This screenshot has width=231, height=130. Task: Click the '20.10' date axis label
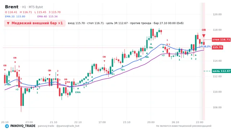pyautogui.click(x=5, y=122)
